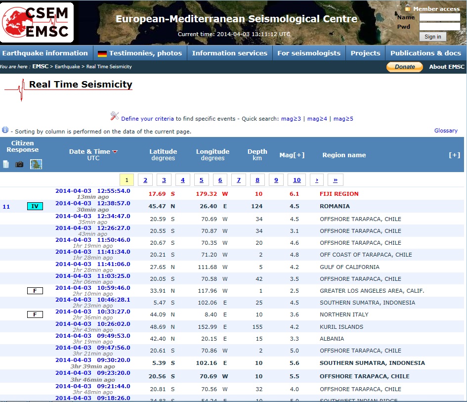Jump to last page with » arrow
Image resolution: width=467 pixels, height=402 pixels.
[336, 180]
